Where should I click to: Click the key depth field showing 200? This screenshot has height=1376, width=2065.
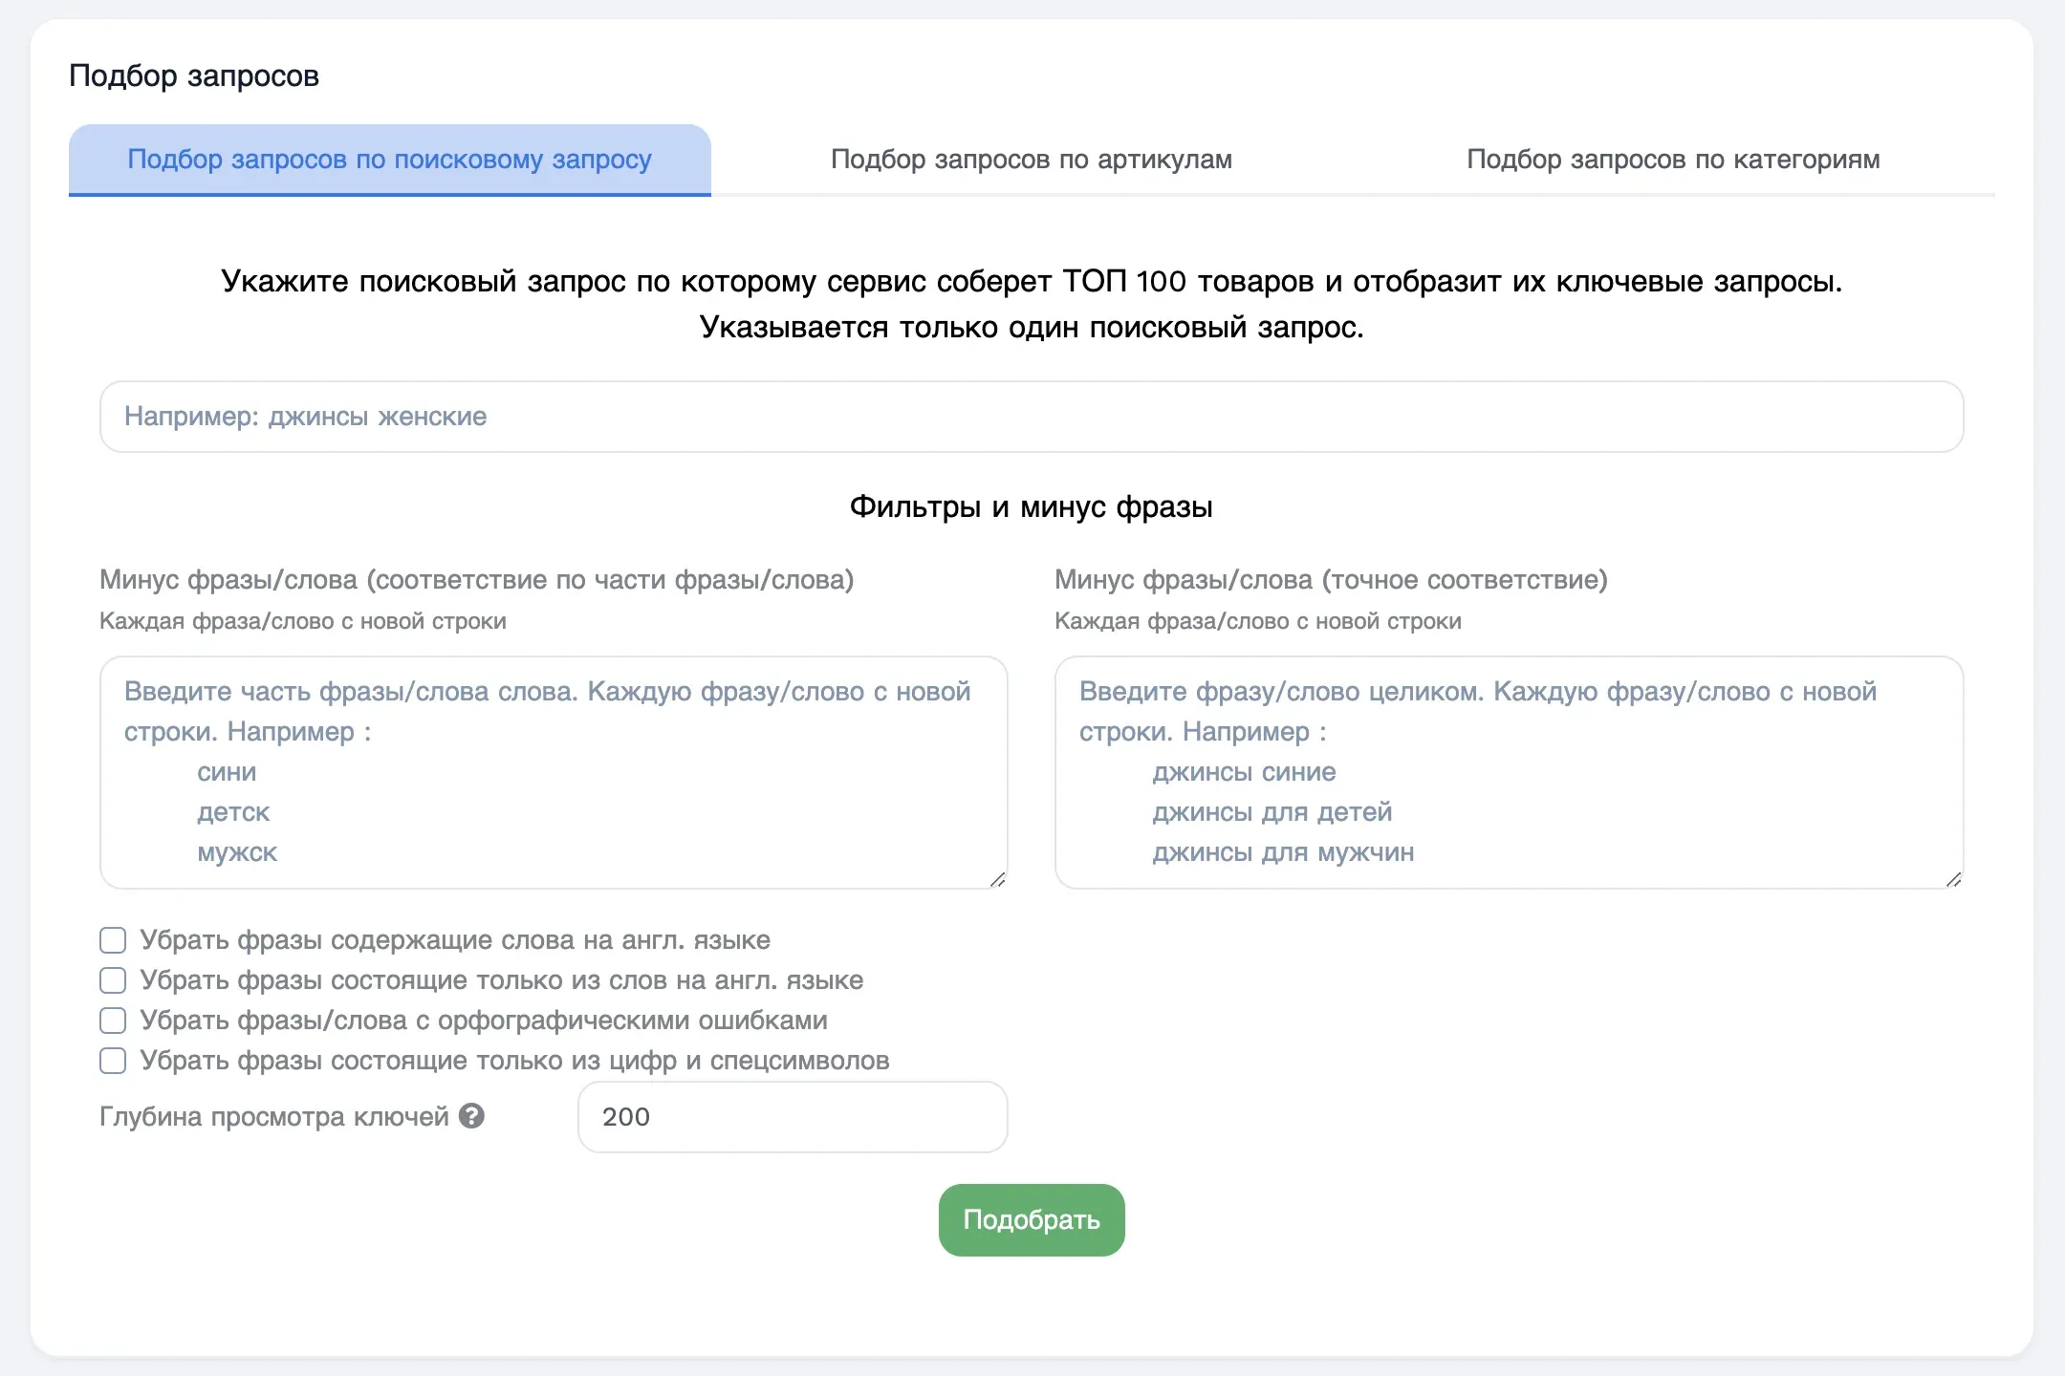click(x=793, y=1117)
